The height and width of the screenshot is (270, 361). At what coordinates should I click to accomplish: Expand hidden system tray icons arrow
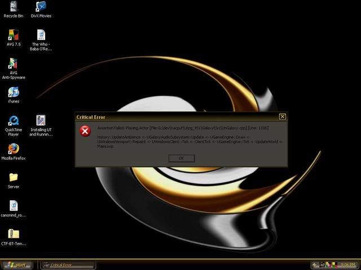click(316, 264)
